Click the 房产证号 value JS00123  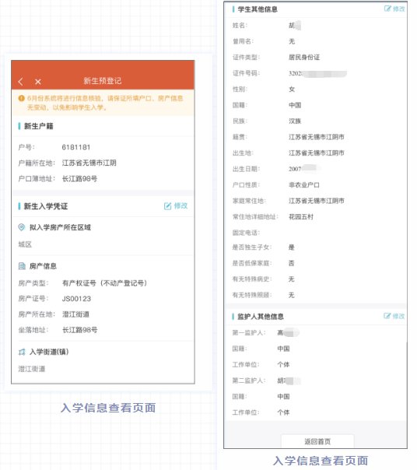[76, 299]
